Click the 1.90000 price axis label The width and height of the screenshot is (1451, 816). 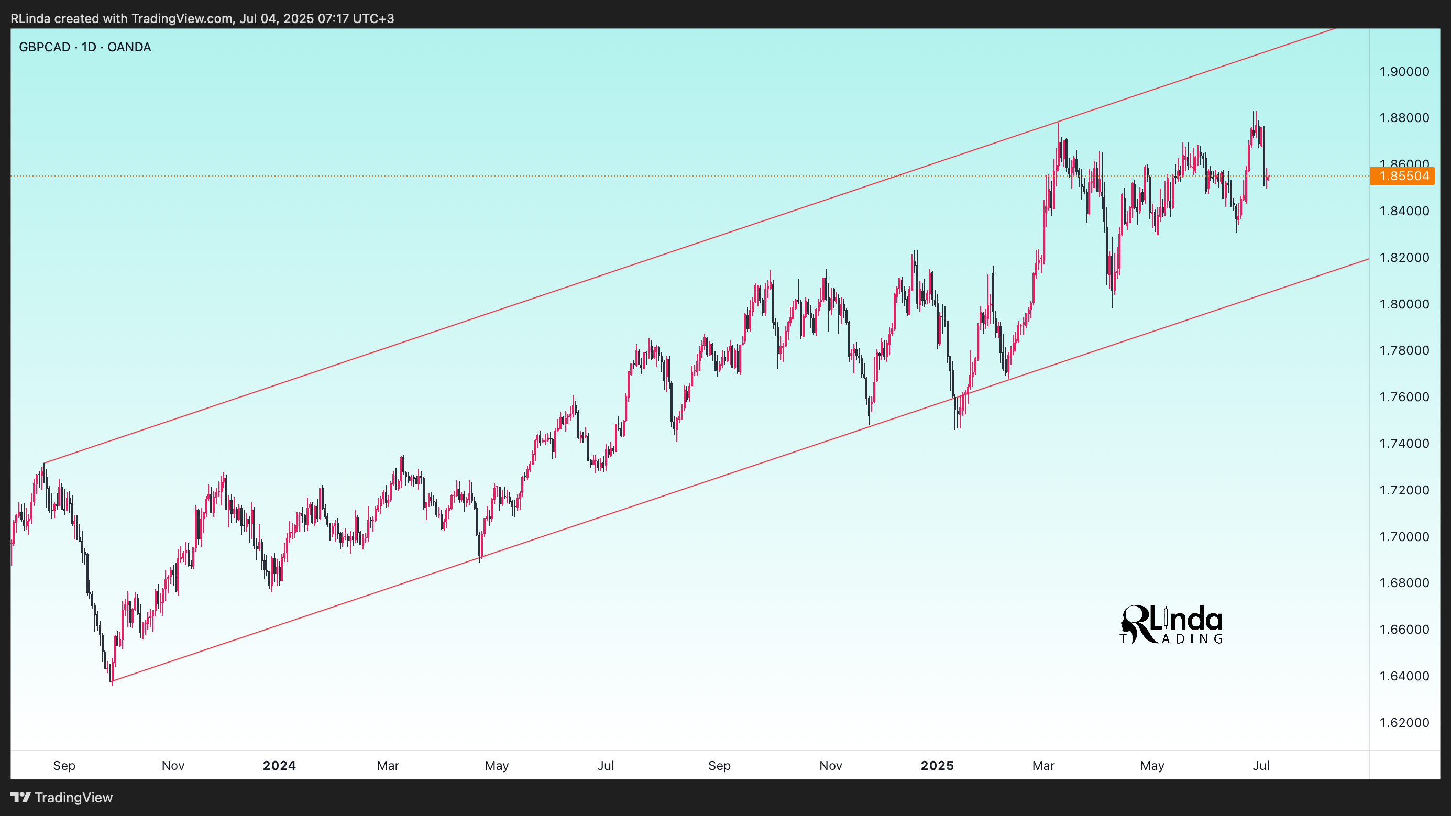(x=1404, y=72)
